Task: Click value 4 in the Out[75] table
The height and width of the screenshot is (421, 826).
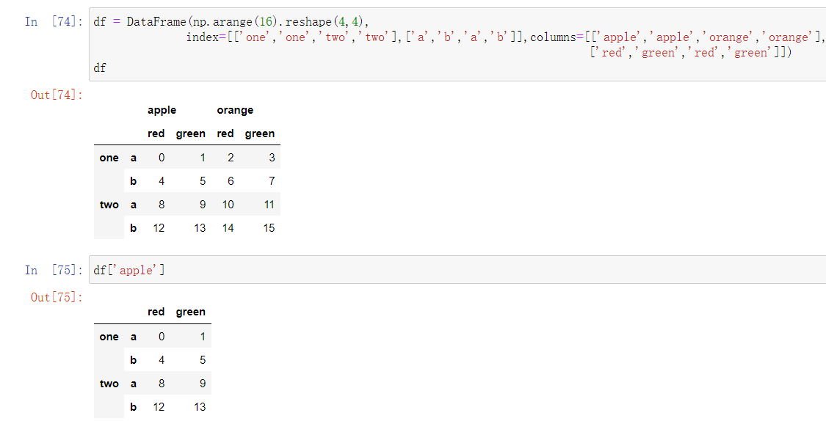Action: [162, 360]
